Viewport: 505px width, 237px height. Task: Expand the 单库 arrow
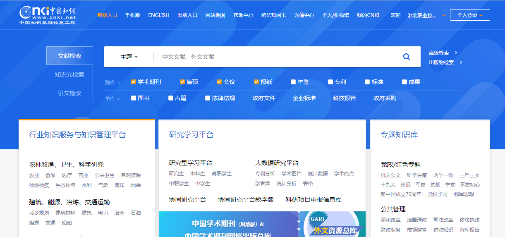click(x=119, y=99)
